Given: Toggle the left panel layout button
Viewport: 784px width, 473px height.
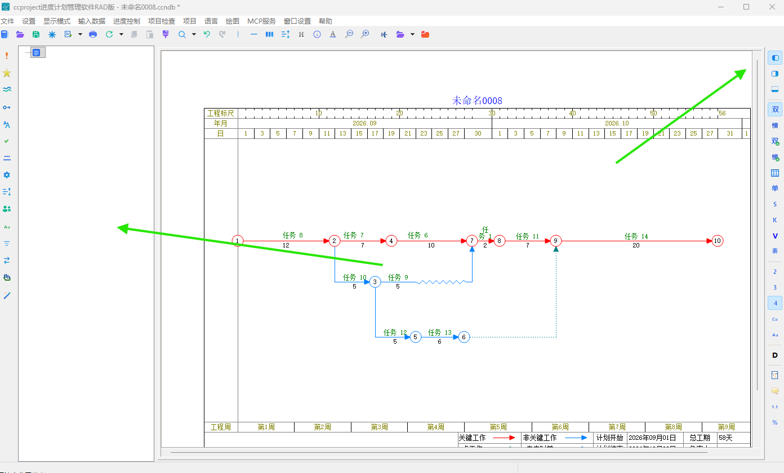Looking at the screenshot, I should pos(775,58).
